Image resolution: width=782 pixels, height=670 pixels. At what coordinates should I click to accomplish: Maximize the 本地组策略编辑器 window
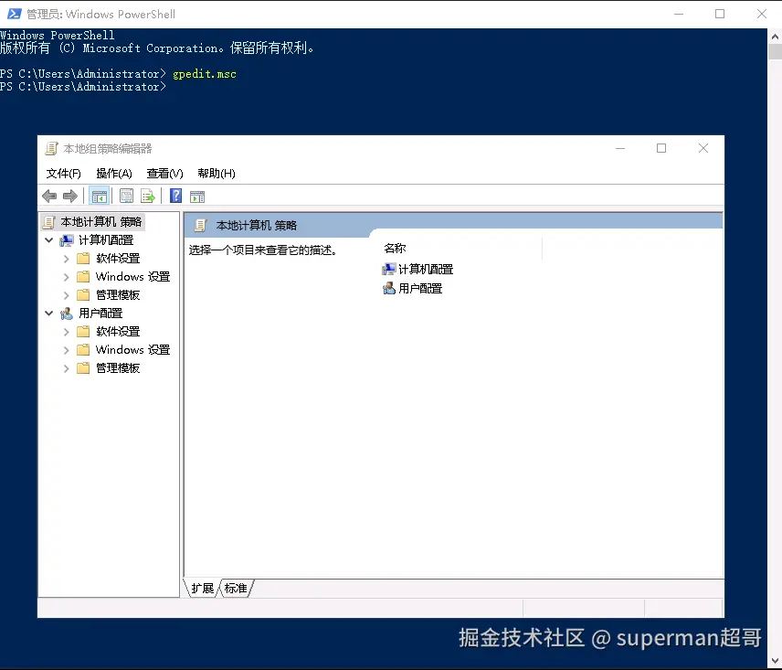(x=661, y=149)
